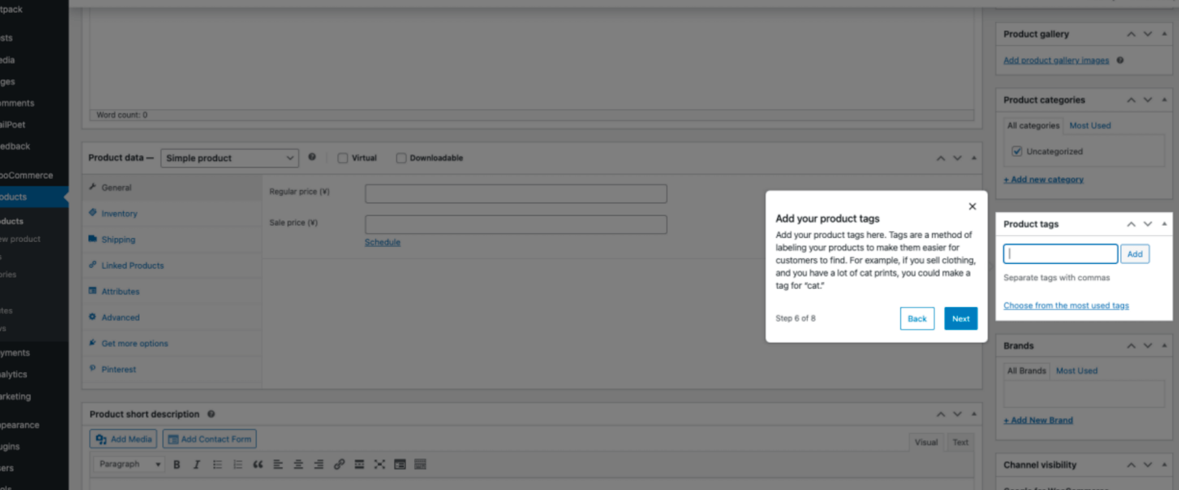The height and width of the screenshot is (490, 1179).
Task: Click the Italic formatting icon
Action: 197,465
